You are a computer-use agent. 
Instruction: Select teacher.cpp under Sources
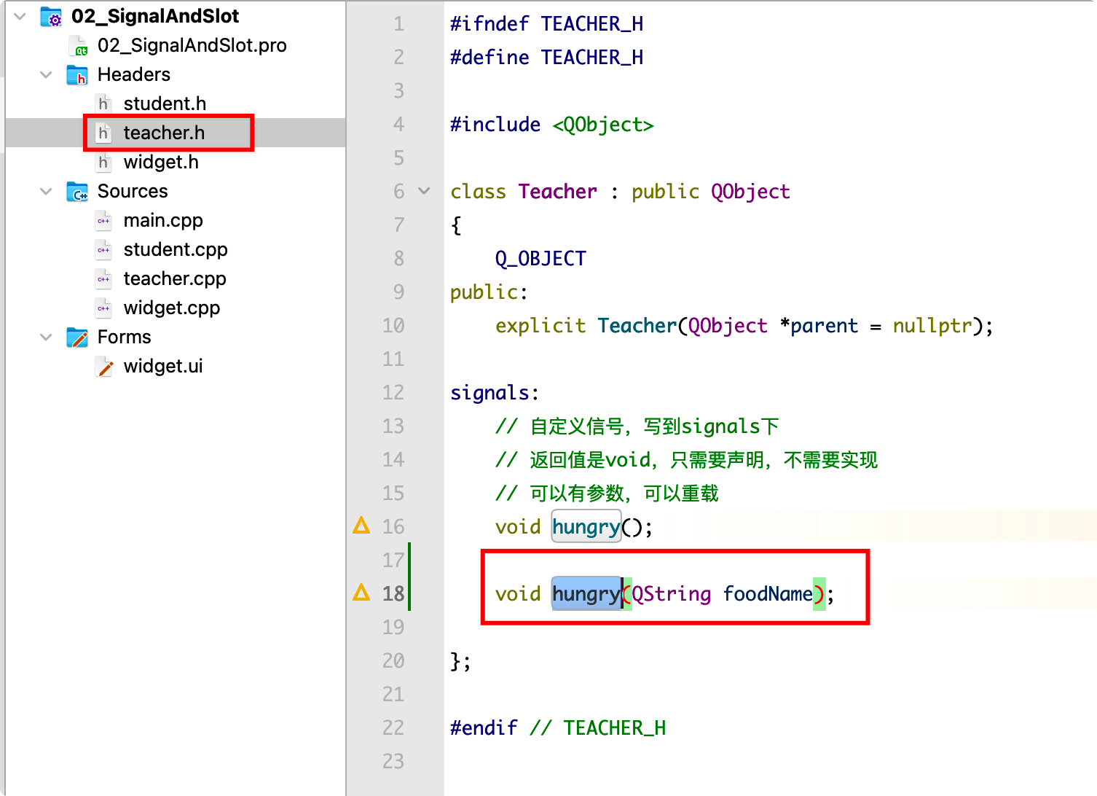coord(175,278)
